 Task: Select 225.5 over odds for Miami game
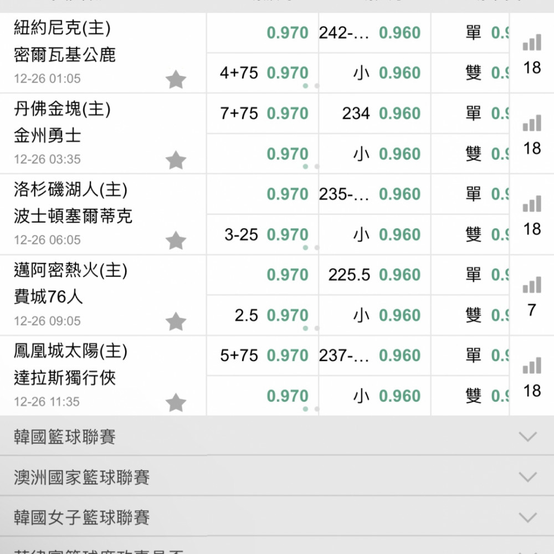coord(374,275)
